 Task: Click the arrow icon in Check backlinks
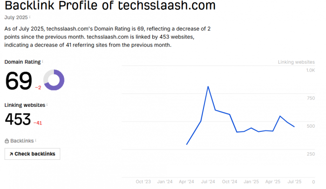[x=11, y=154]
